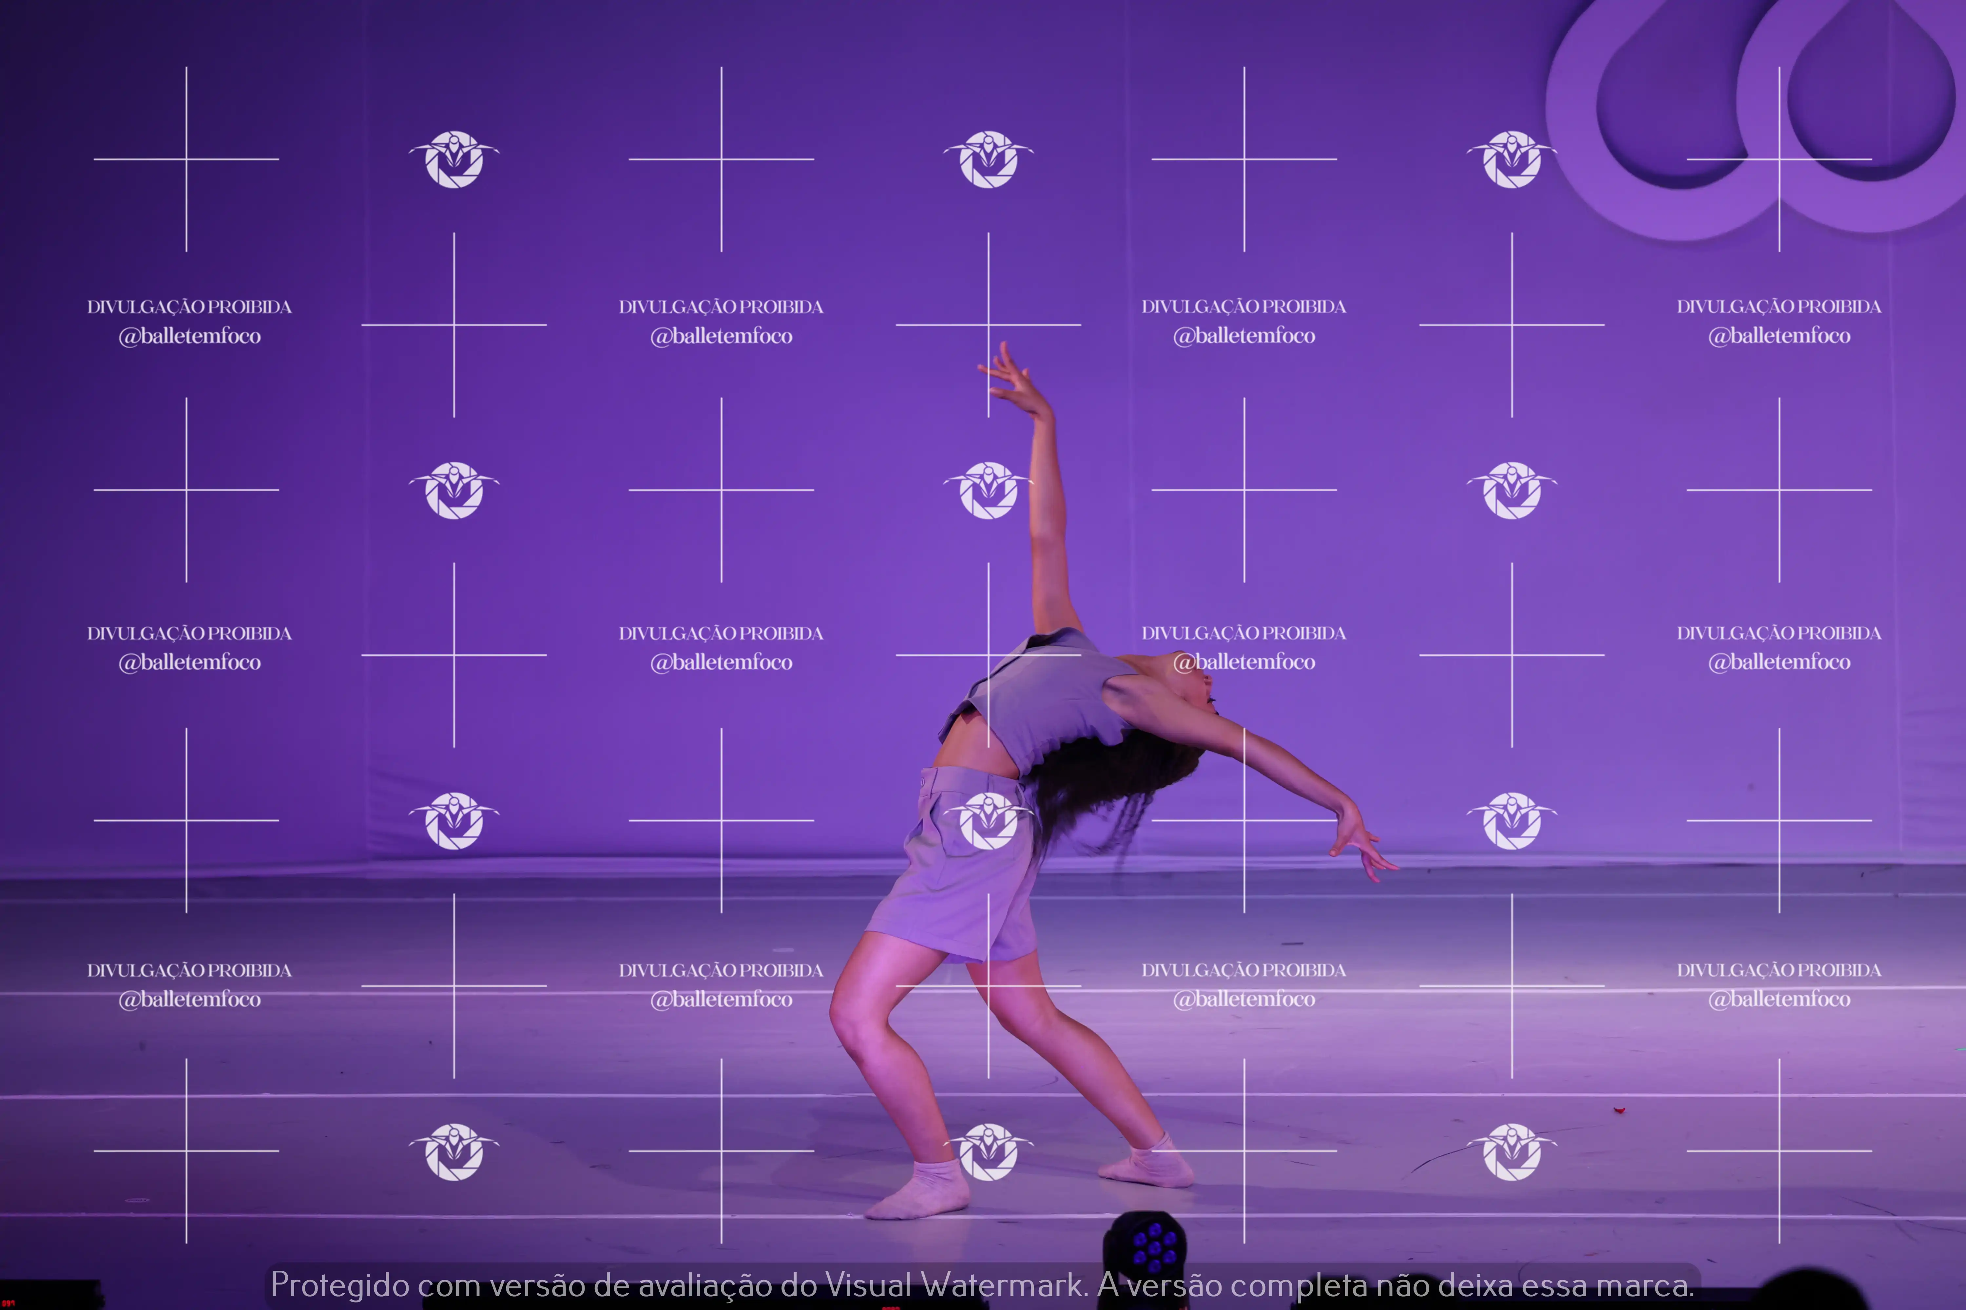Click the camera logo beside the dancer's raised forearm
The height and width of the screenshot is (1310, 1966).
click(988, 490)
